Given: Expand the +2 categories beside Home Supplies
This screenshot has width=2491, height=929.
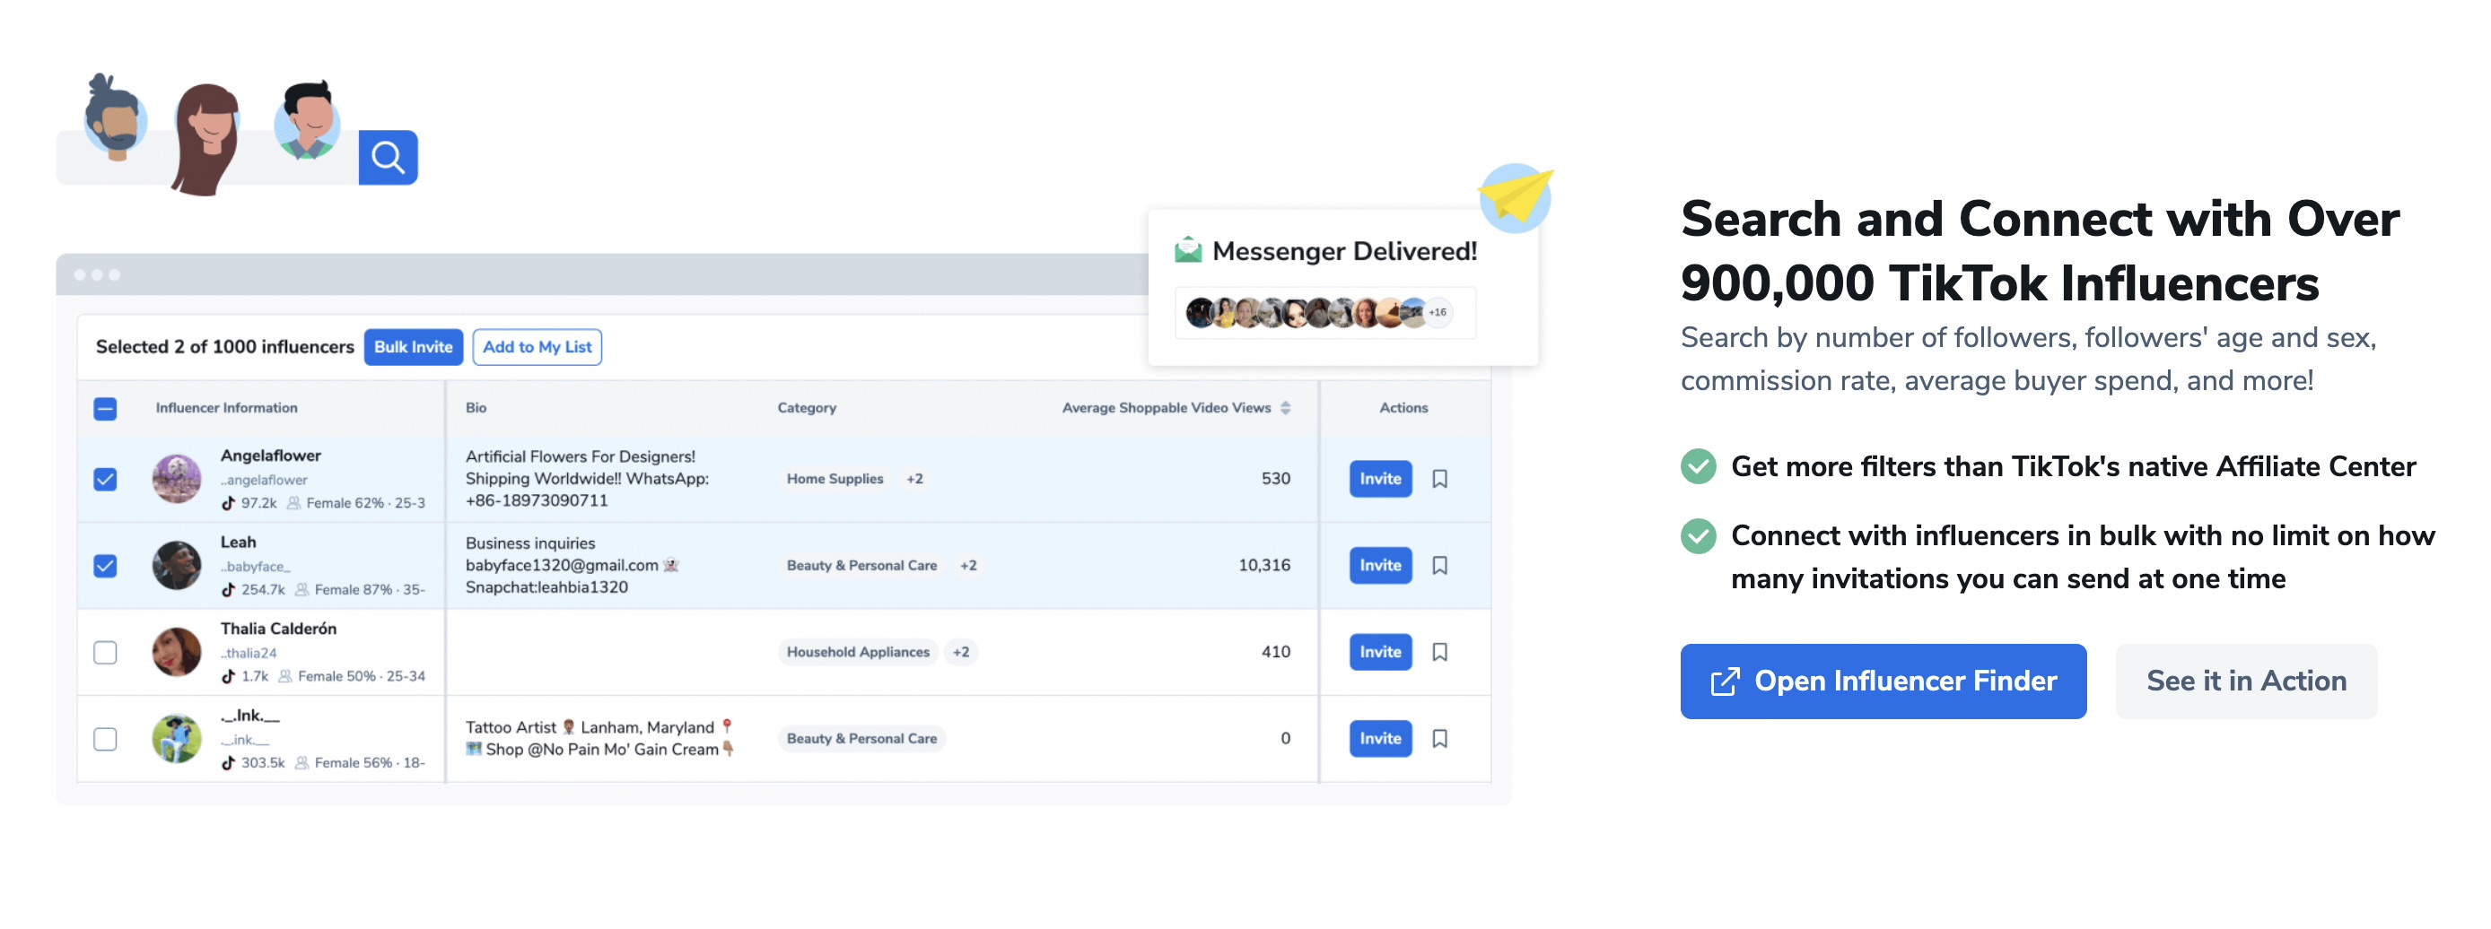Looking at the screenshot, I should point(913,479).
